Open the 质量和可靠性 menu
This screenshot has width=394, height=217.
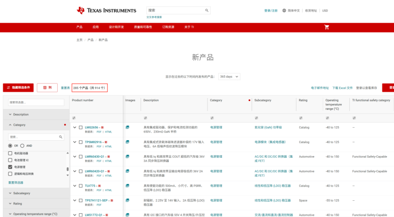click(x=143, y=27)
